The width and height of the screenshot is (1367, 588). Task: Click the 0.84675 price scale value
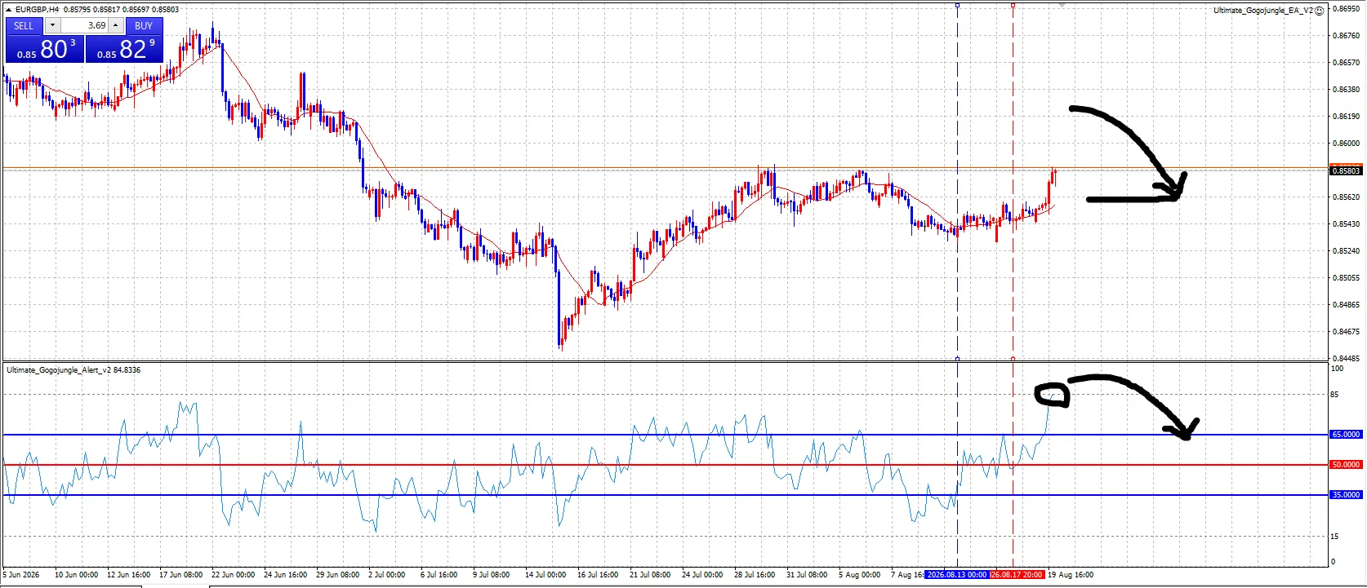pyautogui.click(x=1347, y=332)
